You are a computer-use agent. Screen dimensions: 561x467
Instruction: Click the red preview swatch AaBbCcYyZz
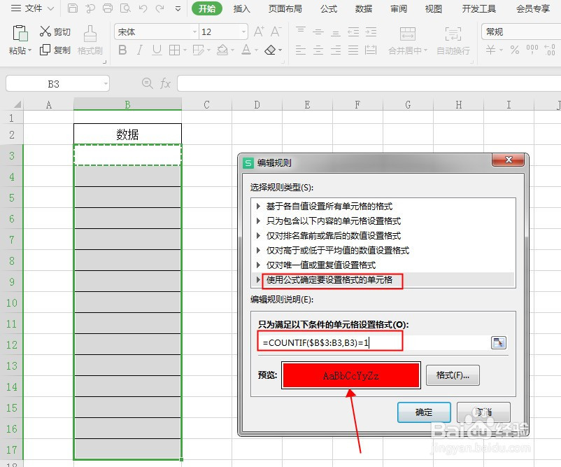(x=351, y=375)
